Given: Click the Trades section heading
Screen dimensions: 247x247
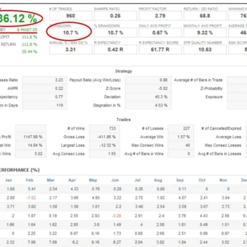Looking at the screenshot, I should 124,120.
